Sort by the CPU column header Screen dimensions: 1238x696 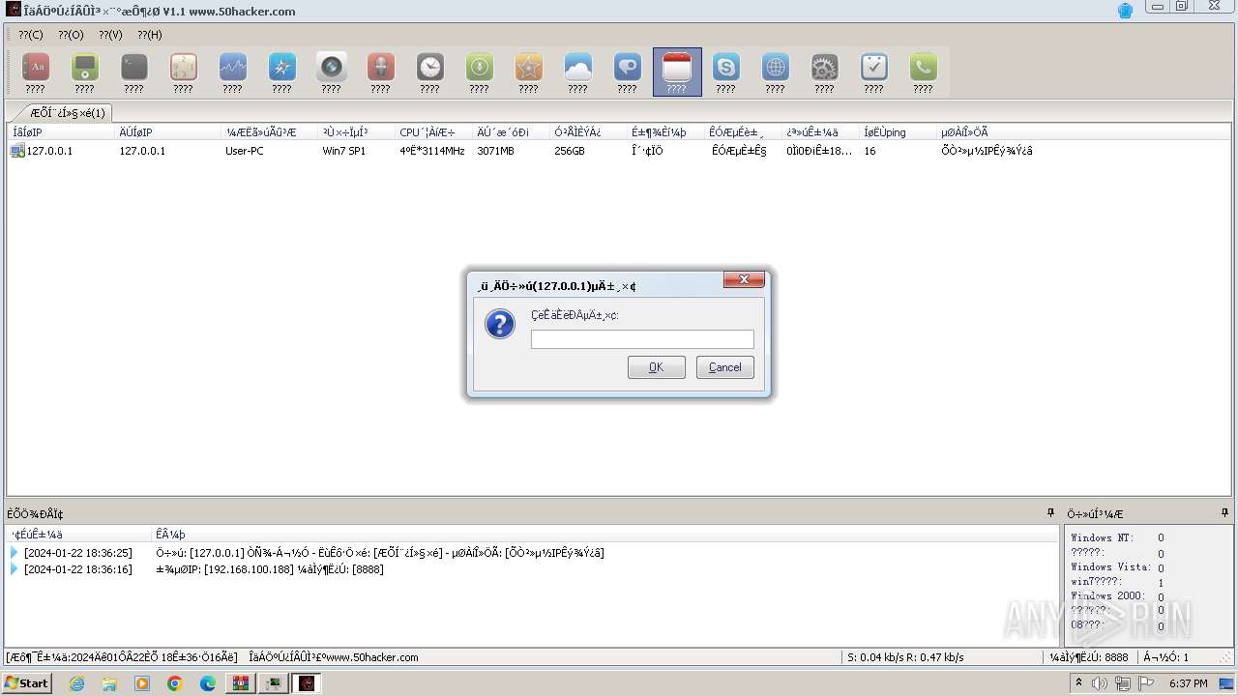coord(434,132)
